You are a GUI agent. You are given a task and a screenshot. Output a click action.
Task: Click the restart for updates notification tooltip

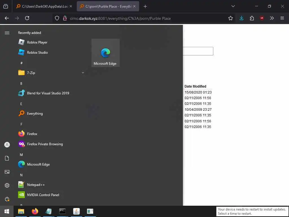pyautogui.click(x=252, y=211)
